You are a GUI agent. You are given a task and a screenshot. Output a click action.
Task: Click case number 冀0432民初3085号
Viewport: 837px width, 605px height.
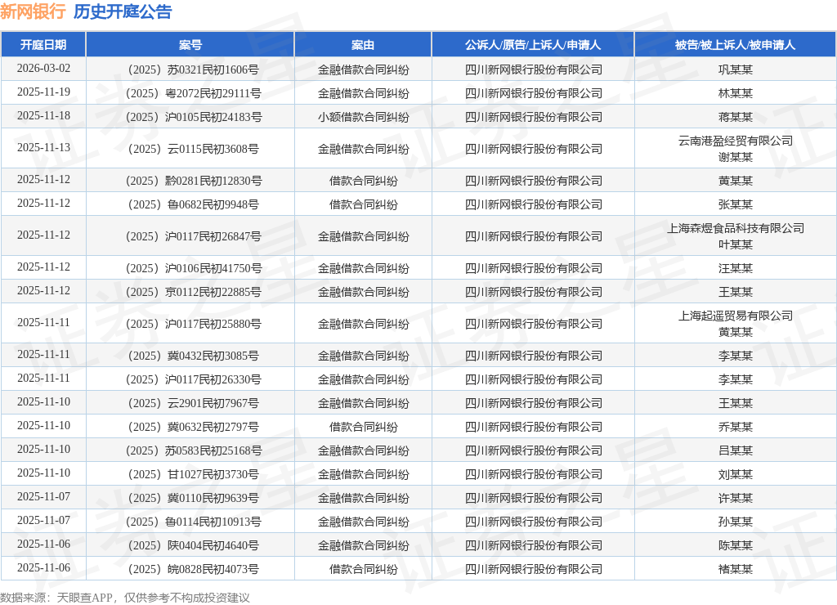pos(193,356)
